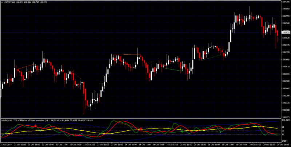Select the red star marker near 24 Oct 11:00
291x147 pixels.
coord(141,129)
